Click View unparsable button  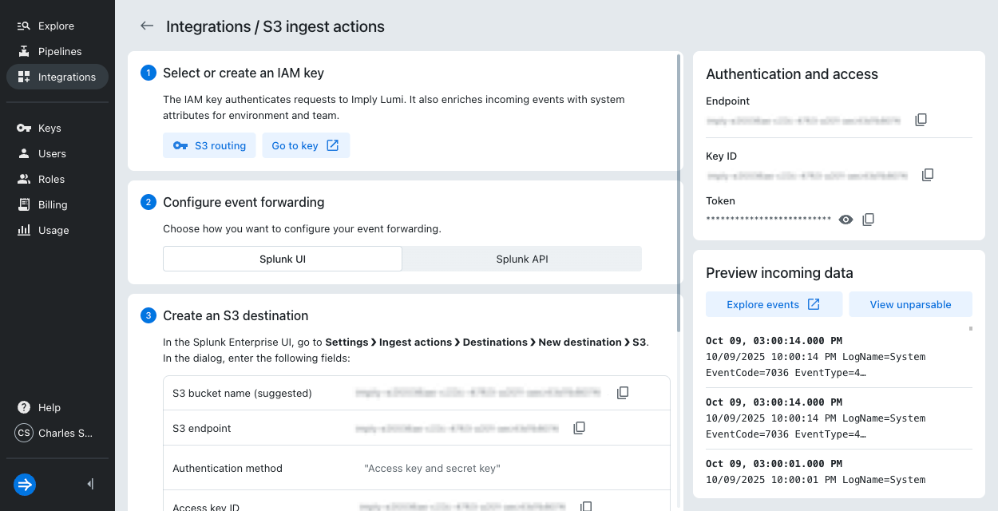pos(910,304)
